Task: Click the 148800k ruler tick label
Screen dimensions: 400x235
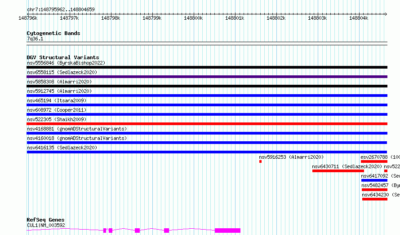Action: [x=193, y=18]
